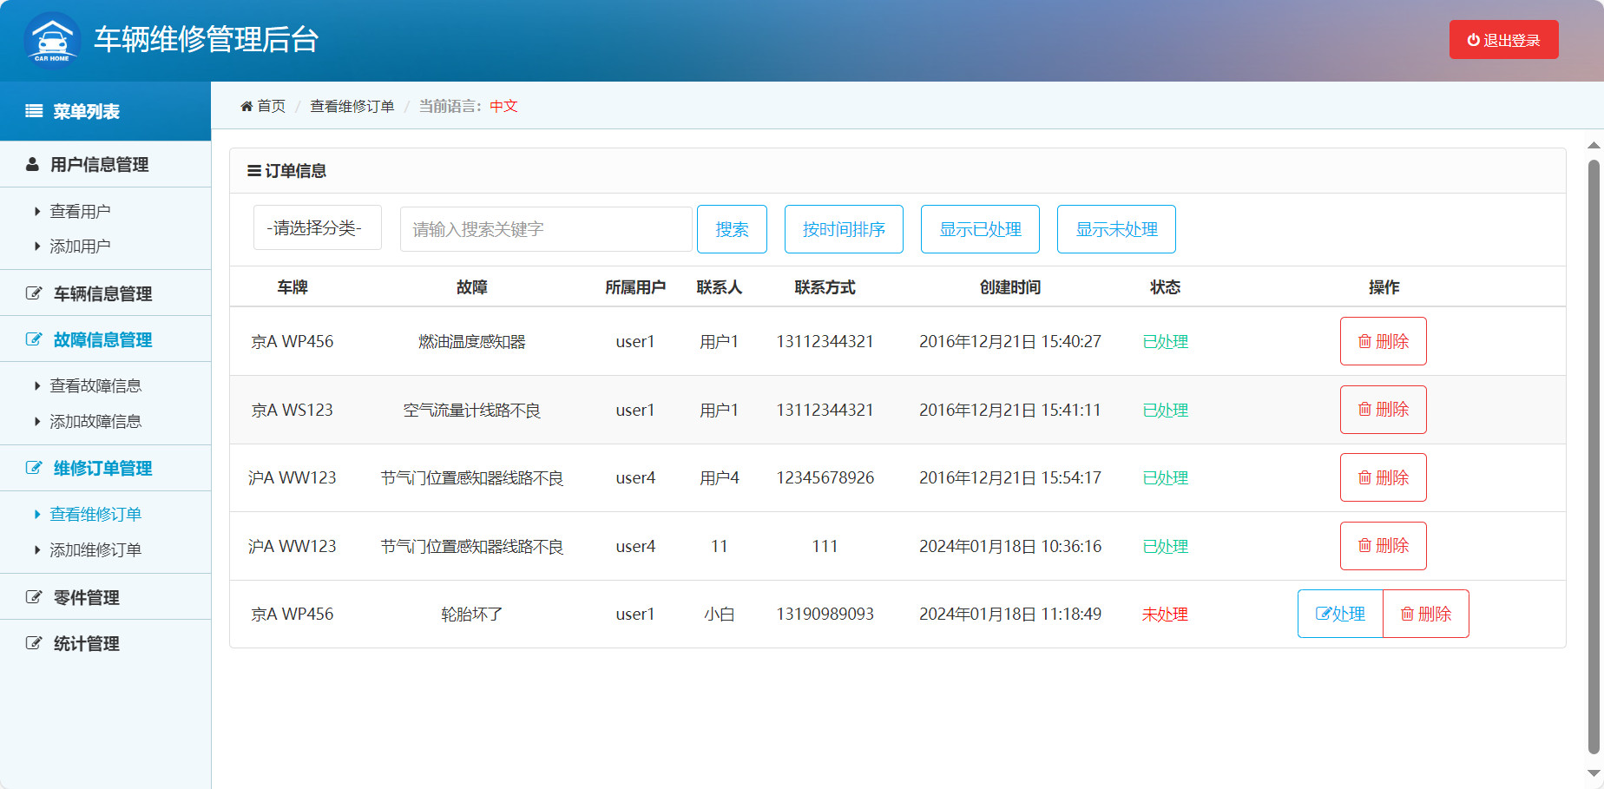Click the vertical scrollbar thumb

coord(1594,457)
